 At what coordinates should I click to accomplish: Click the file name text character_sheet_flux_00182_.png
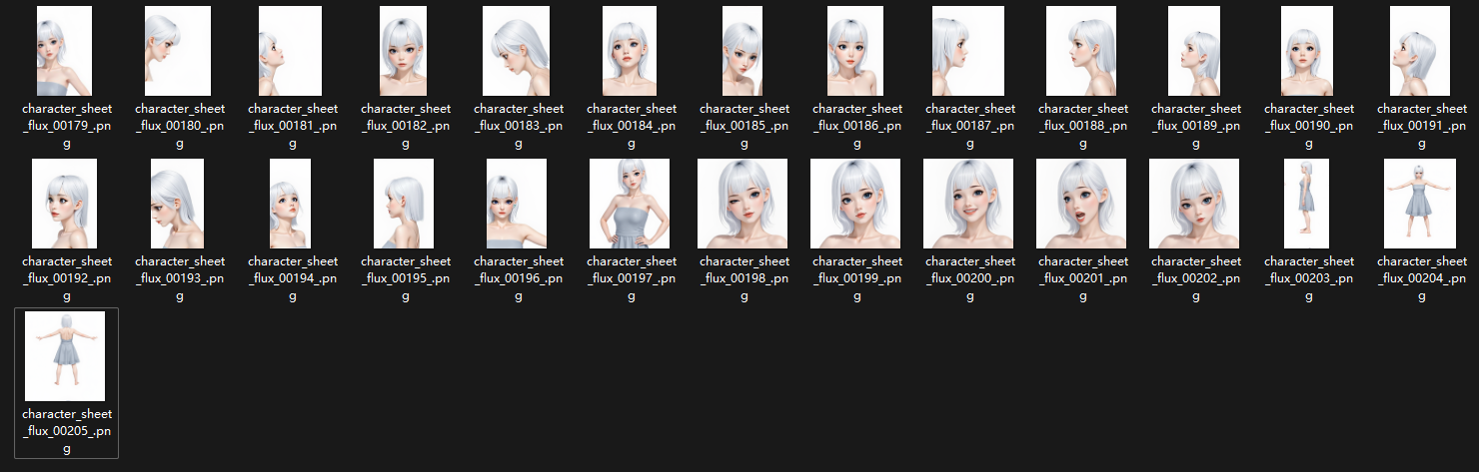[406, 126]
